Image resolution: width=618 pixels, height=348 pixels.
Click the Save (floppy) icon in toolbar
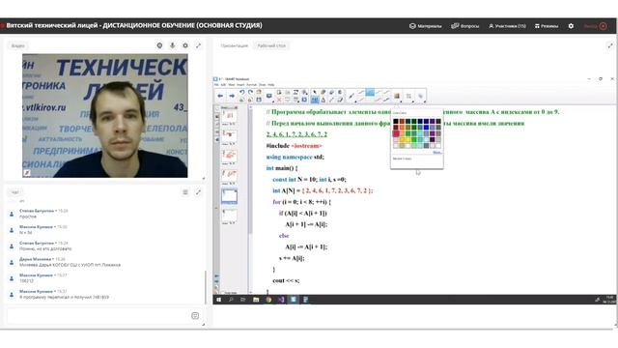pos(259,100)
